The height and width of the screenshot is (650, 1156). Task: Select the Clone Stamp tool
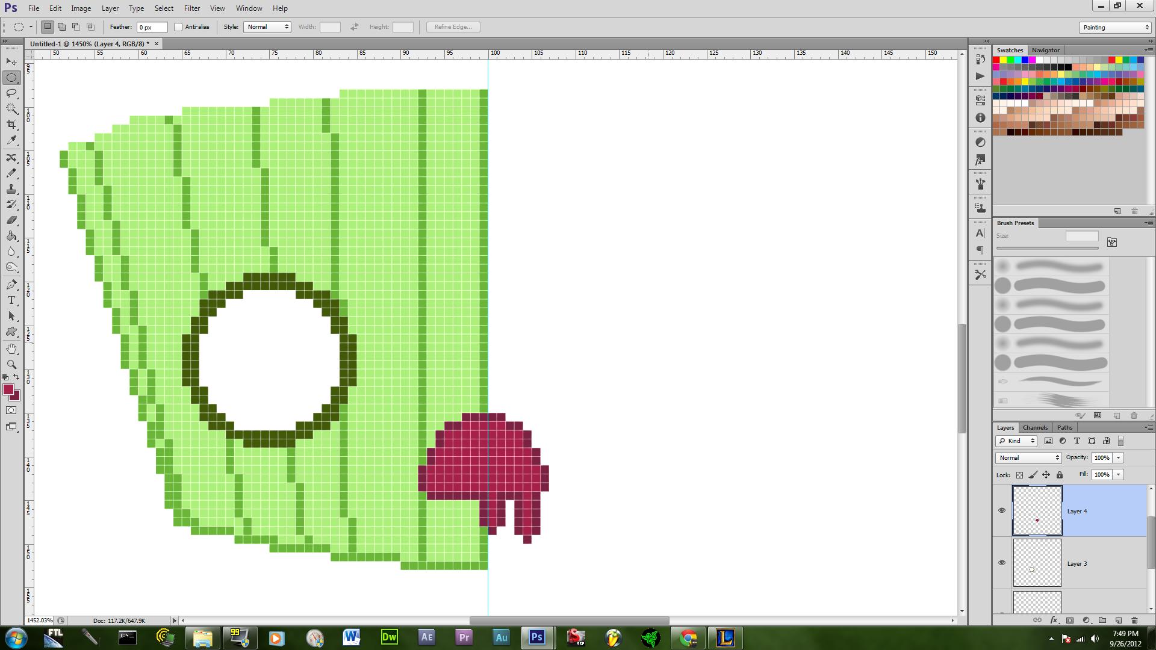tap(11, 189)
